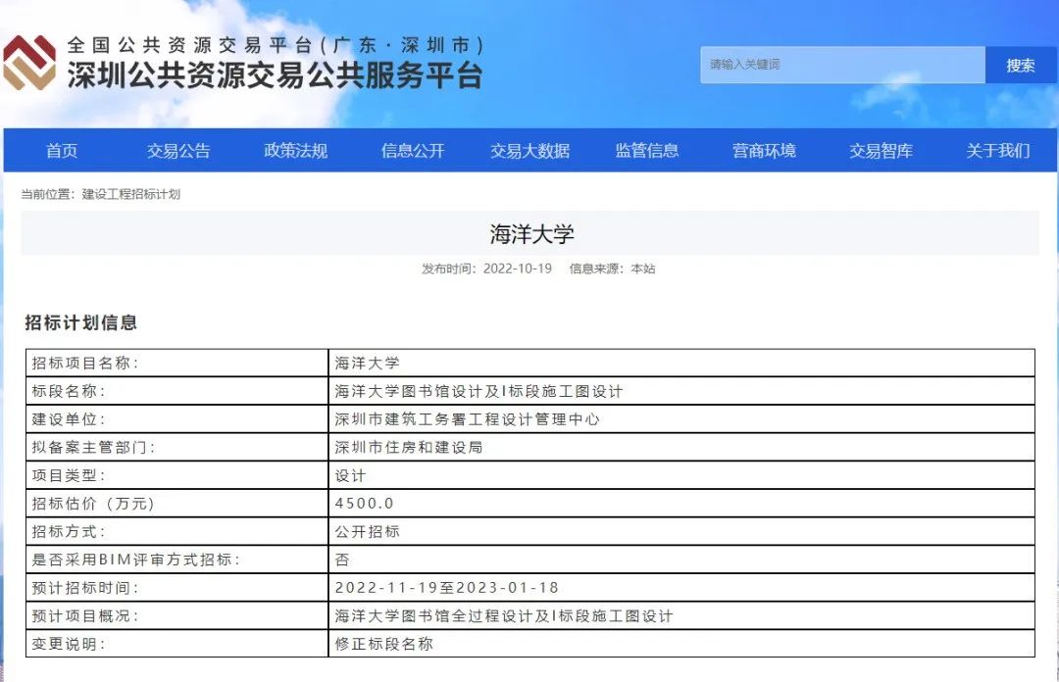This screenshot has width=1059, height=682.
Task: Select 深圳市建筑工务署工程设计管理中心 cell
Action: pyautogui.click(x=467, y=419)
